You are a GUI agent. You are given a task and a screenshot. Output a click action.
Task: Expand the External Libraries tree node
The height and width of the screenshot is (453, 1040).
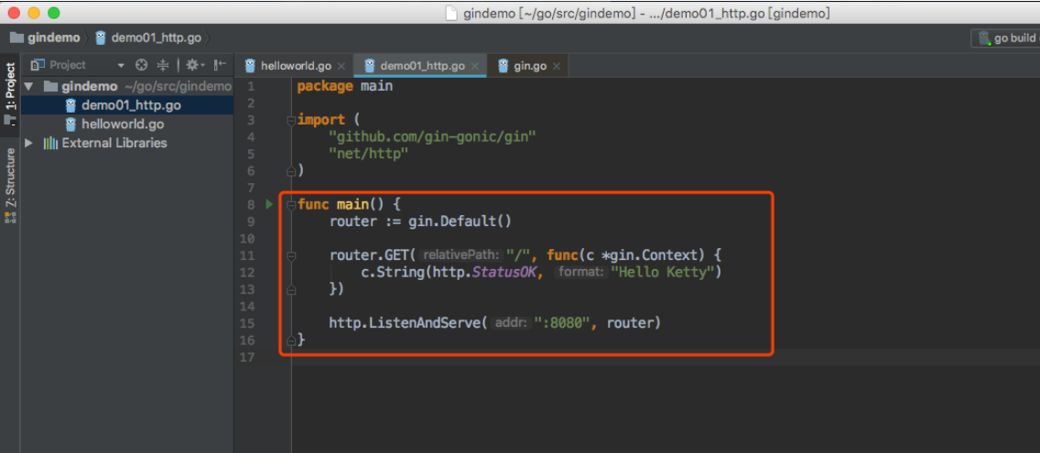[x=28, y=143]
